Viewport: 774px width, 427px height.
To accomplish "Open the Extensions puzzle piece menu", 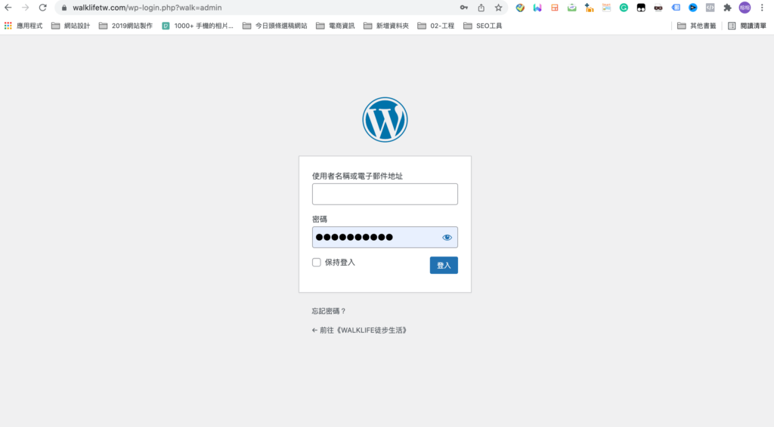I will click(727, 8).
